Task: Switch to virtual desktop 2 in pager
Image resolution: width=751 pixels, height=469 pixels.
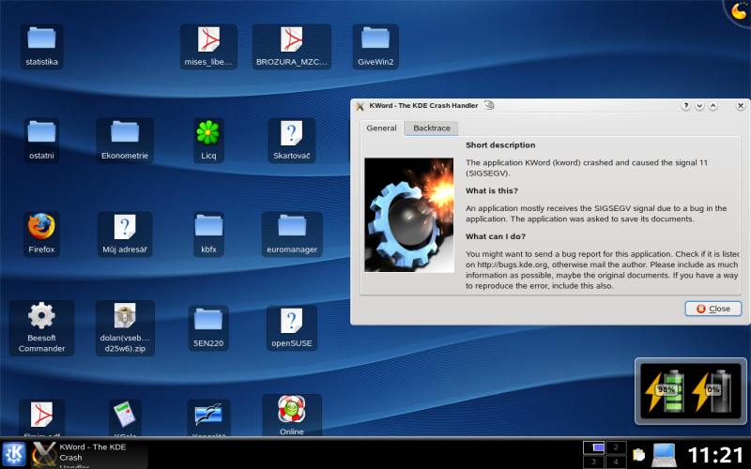Action: coord(616,447)
